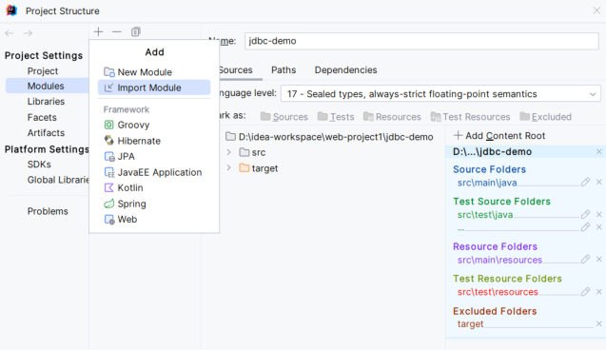Viewport: 606px width, 350px height.
Task: Click src\main\java source folder path
Action: click(487, 183)
